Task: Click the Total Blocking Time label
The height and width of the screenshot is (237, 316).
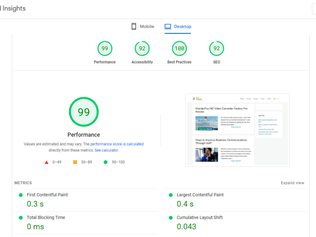Action: pos(46,217)
